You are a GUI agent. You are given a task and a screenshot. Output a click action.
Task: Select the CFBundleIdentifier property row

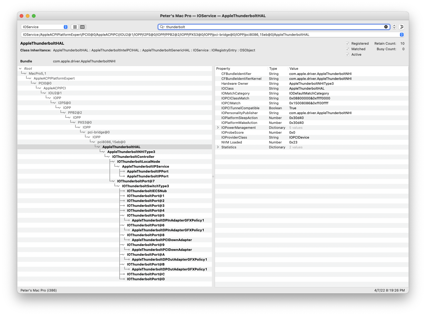(x=312, y=74)
